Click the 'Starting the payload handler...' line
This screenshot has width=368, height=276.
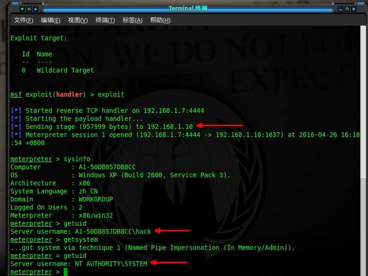pos(77,119)
